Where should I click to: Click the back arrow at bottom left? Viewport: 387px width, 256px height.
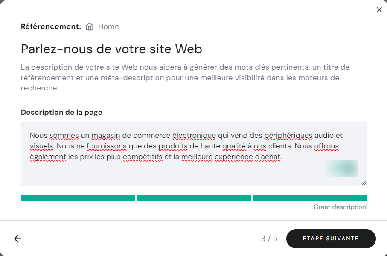pyautogui.click(x=17, y=239)
